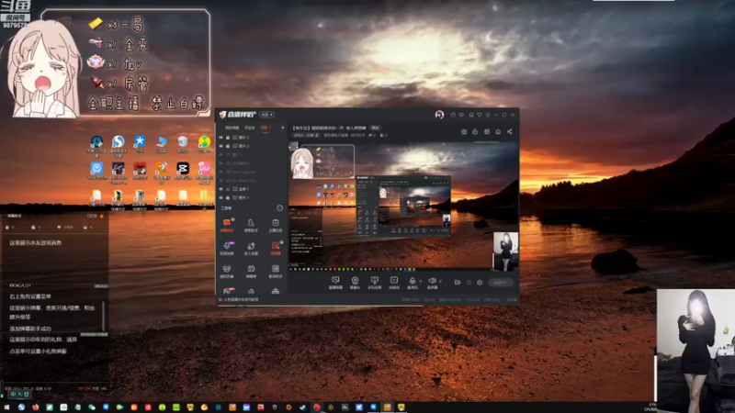Open the 房管助手 person tool
Screen dimensions: 735x413
coord(251,224)
